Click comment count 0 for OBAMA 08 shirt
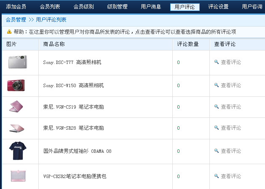 [x=178, y=151]
